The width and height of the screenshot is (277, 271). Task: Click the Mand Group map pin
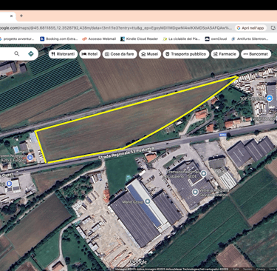(x=148, y=201)
